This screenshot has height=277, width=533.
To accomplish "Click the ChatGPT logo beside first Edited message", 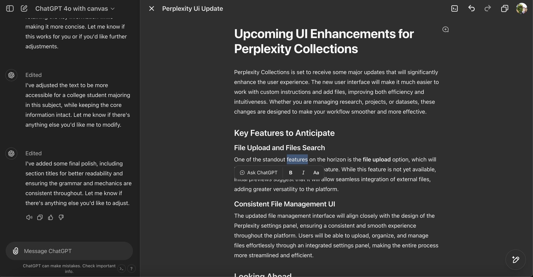I will [11, 75].
